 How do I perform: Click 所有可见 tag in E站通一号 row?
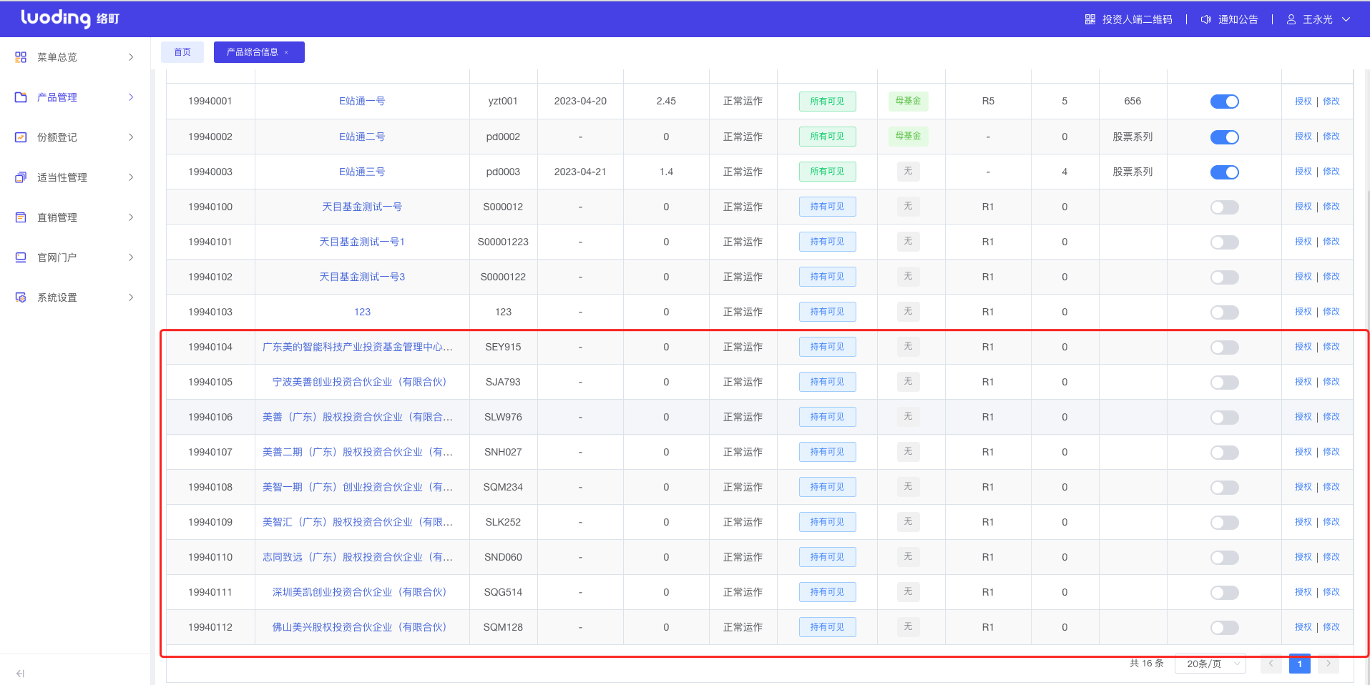(x=827, y=102)
